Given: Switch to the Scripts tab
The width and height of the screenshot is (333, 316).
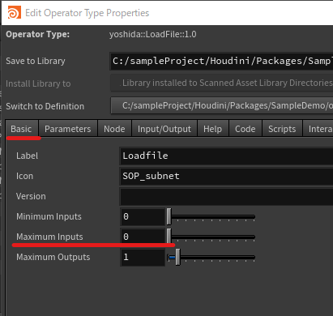Looking at the screenshot, I should [x=282, y=129].
